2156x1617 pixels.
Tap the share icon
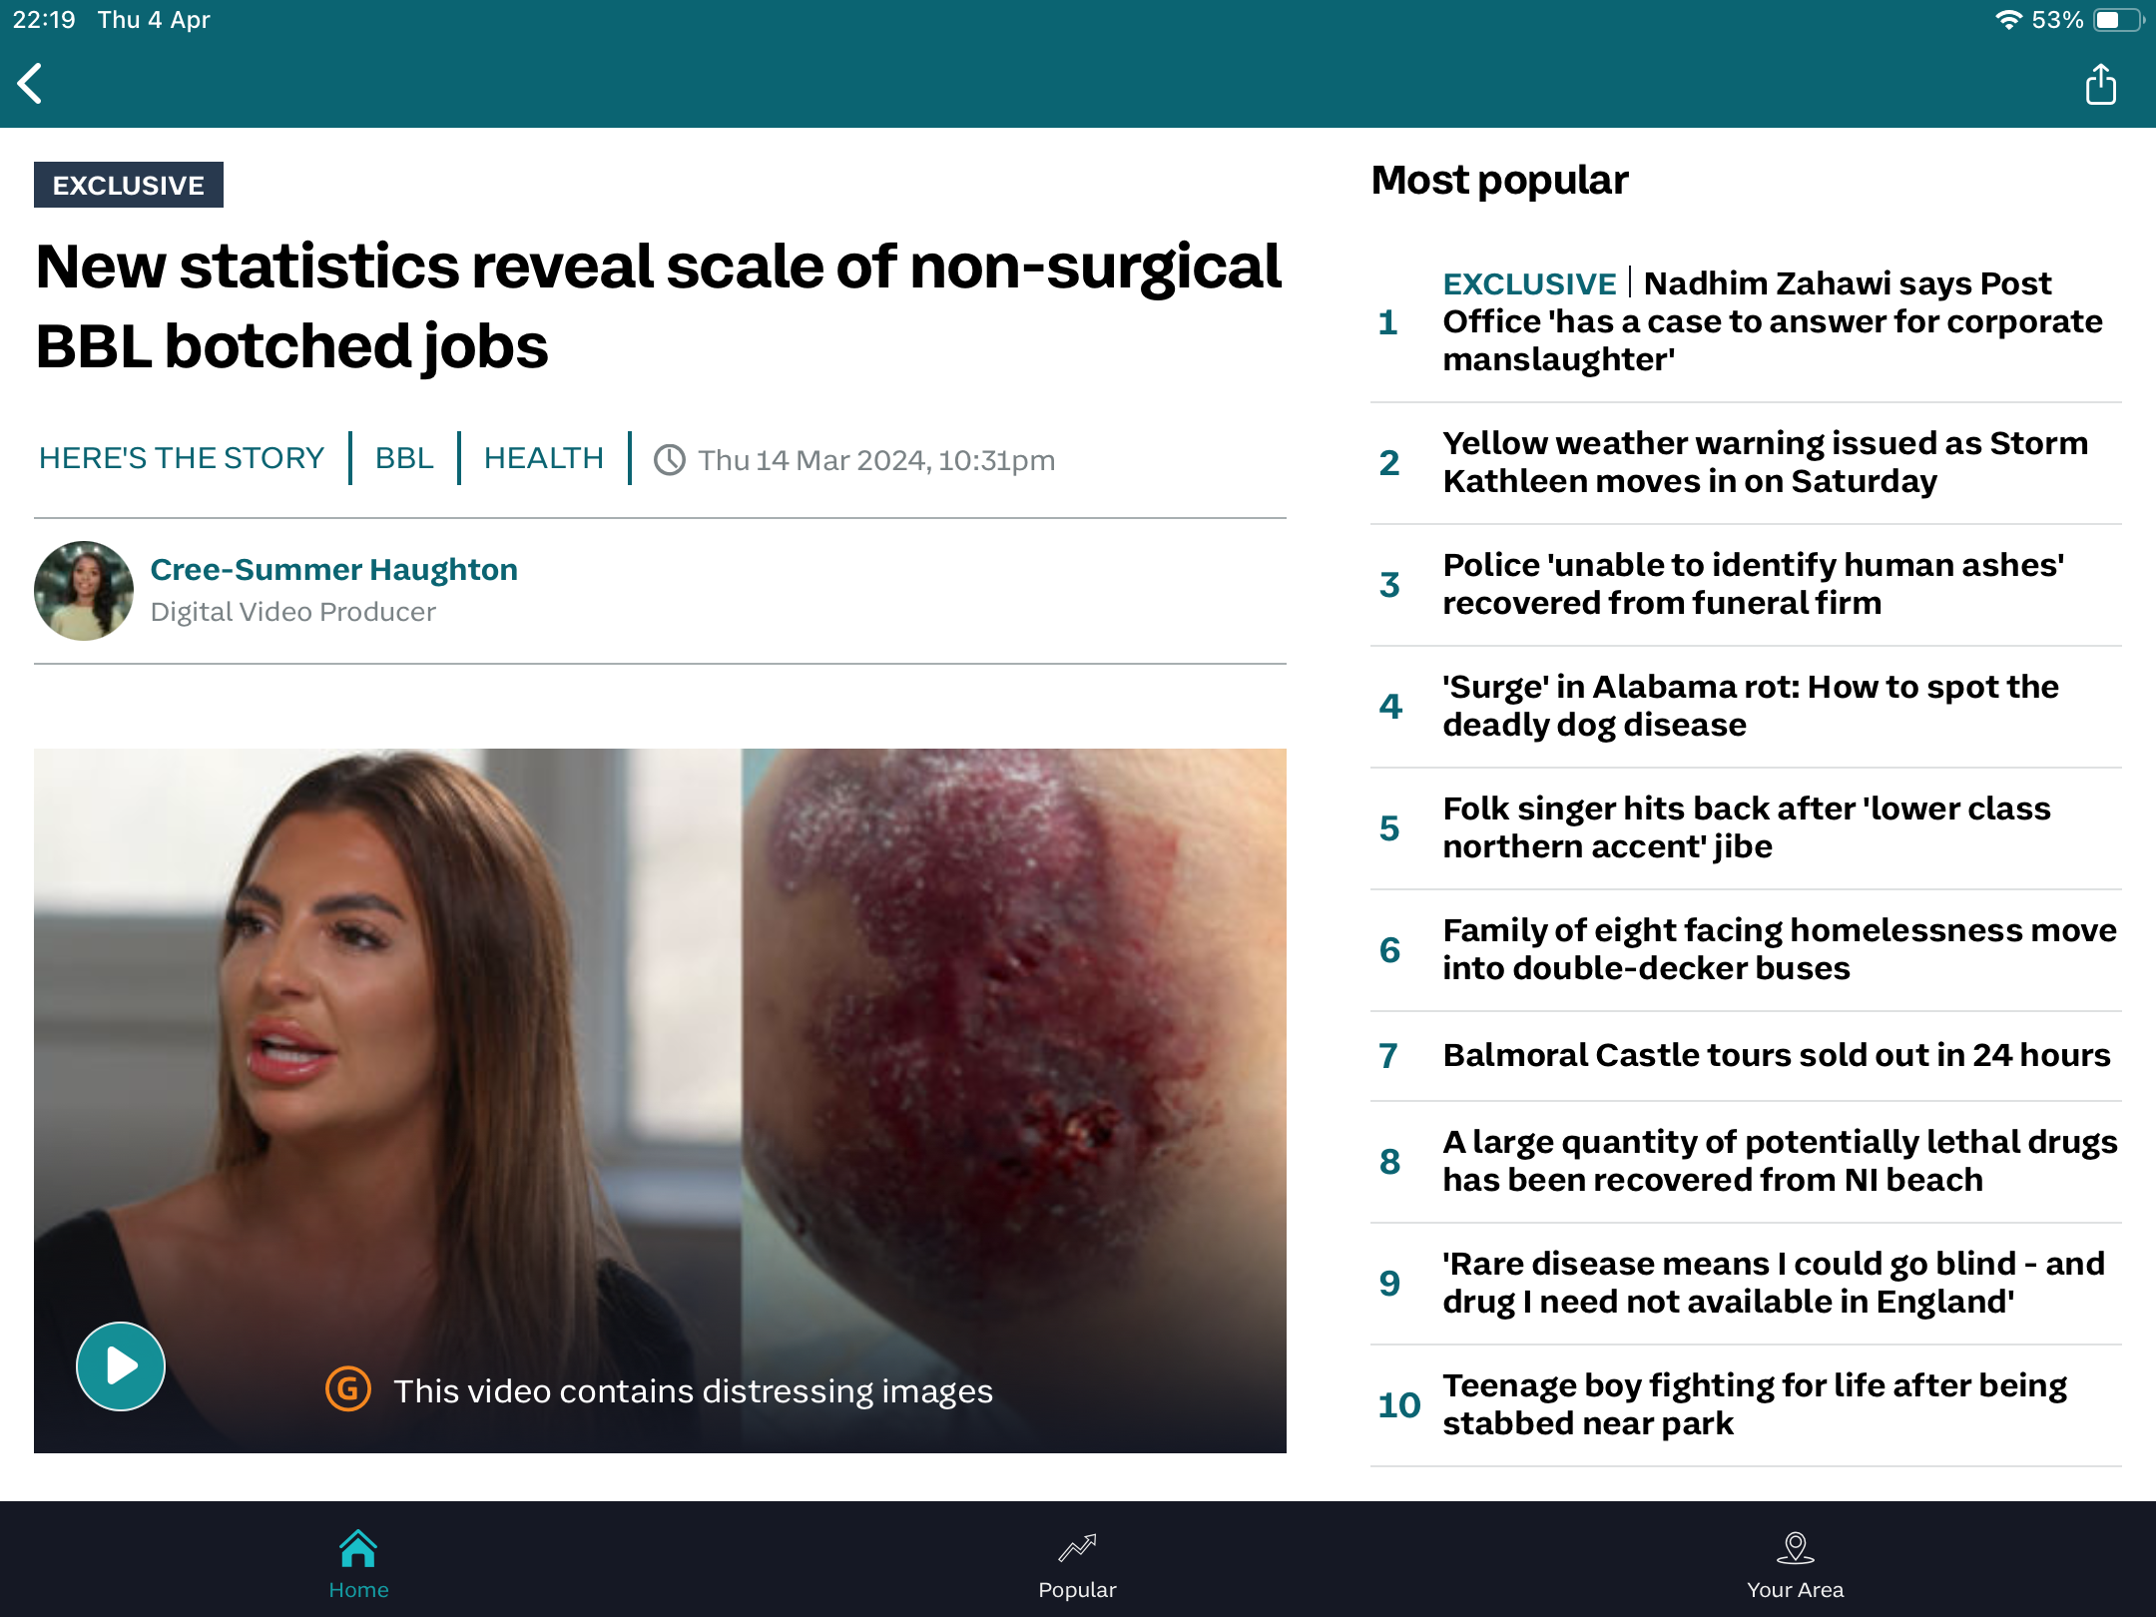pos(2100,84)
